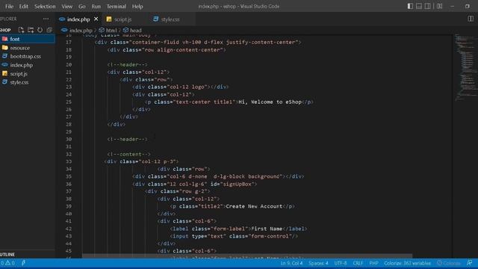This screenshot has width=478, height=269.
Task: Click the Ln 9, Col 4 status entry
Action: [x=291, y=263]
